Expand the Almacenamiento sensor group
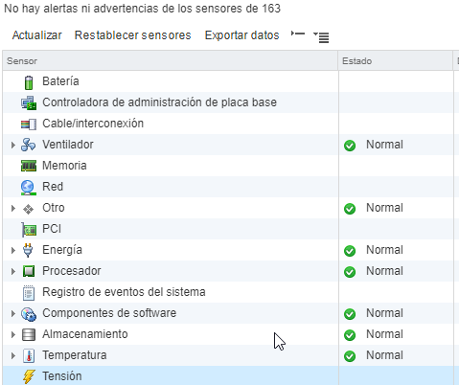Image resolution: width=459 pixels, height=385 pixels. pyautogui.click(x=13, y=334)
